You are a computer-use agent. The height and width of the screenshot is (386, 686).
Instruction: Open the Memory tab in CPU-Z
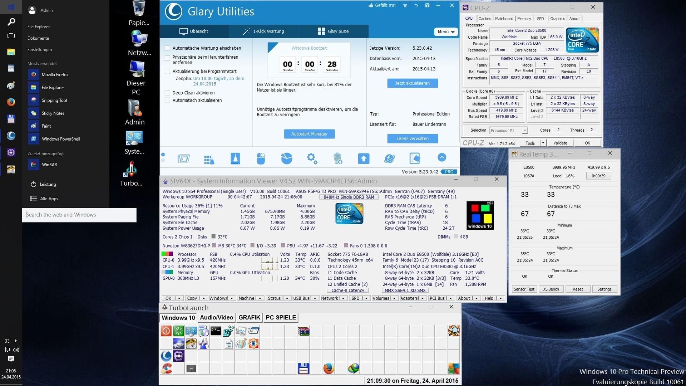click(524, 19)
